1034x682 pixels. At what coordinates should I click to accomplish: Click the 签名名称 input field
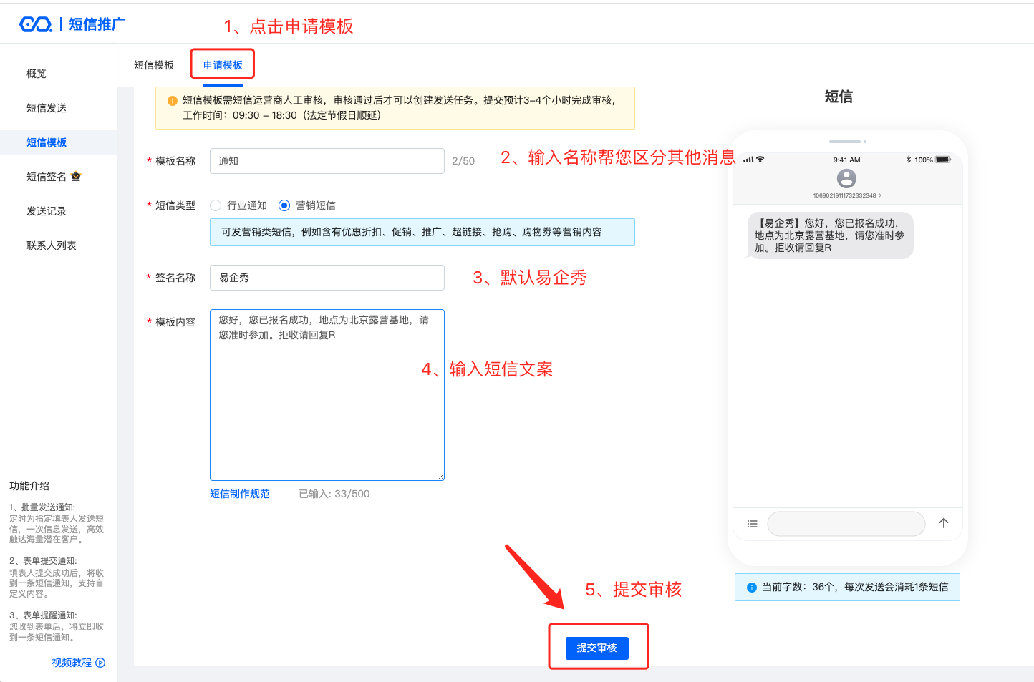coord(327,278)
